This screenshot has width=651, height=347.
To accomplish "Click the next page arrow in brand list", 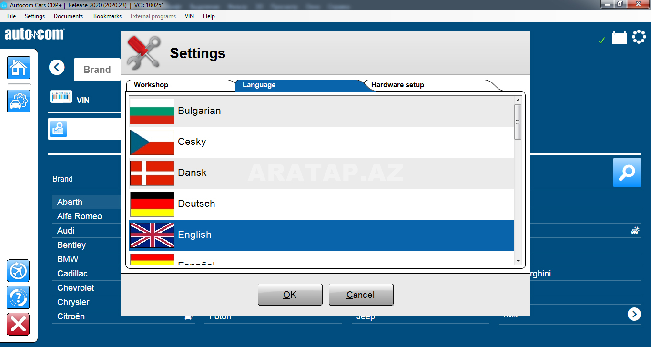I will 634,314.
